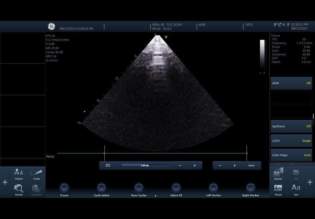
Task: Increase 2D gain with plus button
Action: click(x=195, y=166)
